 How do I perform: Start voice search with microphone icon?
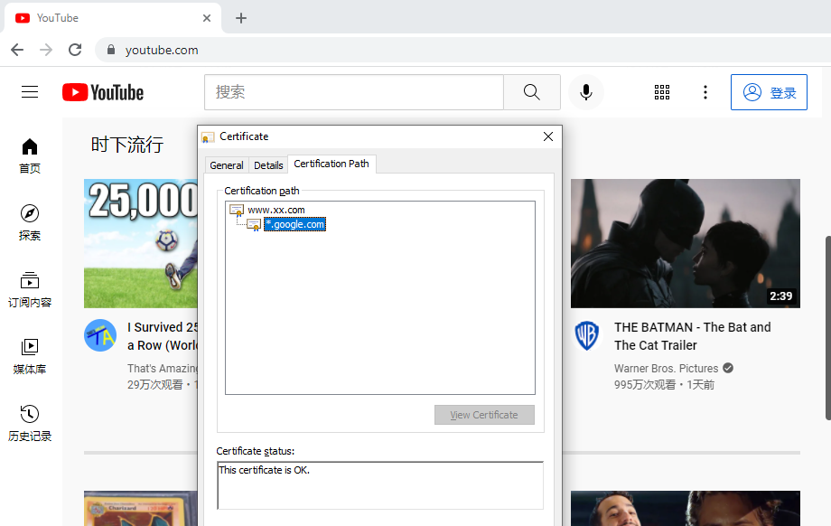click(586, 92)
